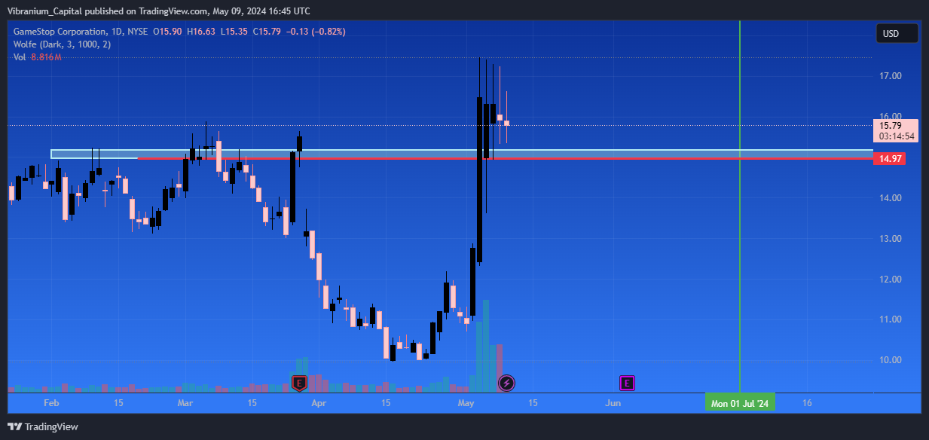Click the Wolfe (Dark, 3, 1000, 2) indicator label
The height and width of the screenshot is (440, 929).
[63, 44]
